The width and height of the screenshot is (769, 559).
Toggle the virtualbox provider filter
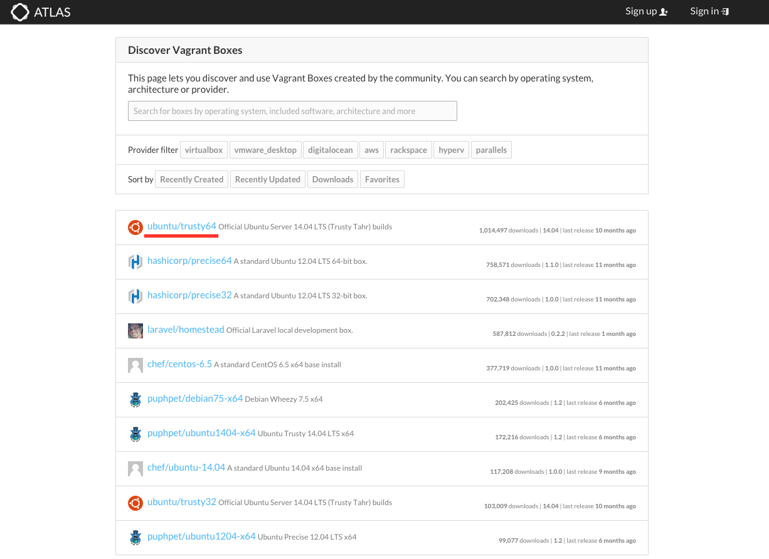[x=204, y=150]
